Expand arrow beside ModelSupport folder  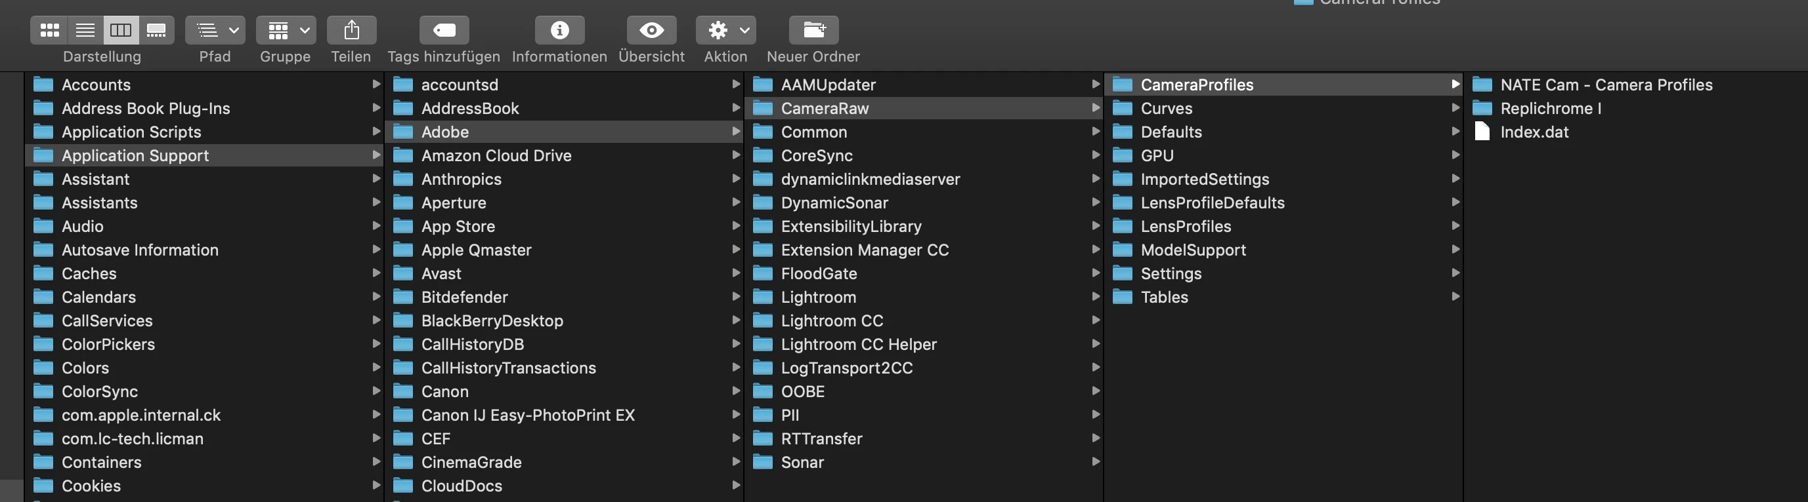pyautogui.click(x=1455, y=249)
